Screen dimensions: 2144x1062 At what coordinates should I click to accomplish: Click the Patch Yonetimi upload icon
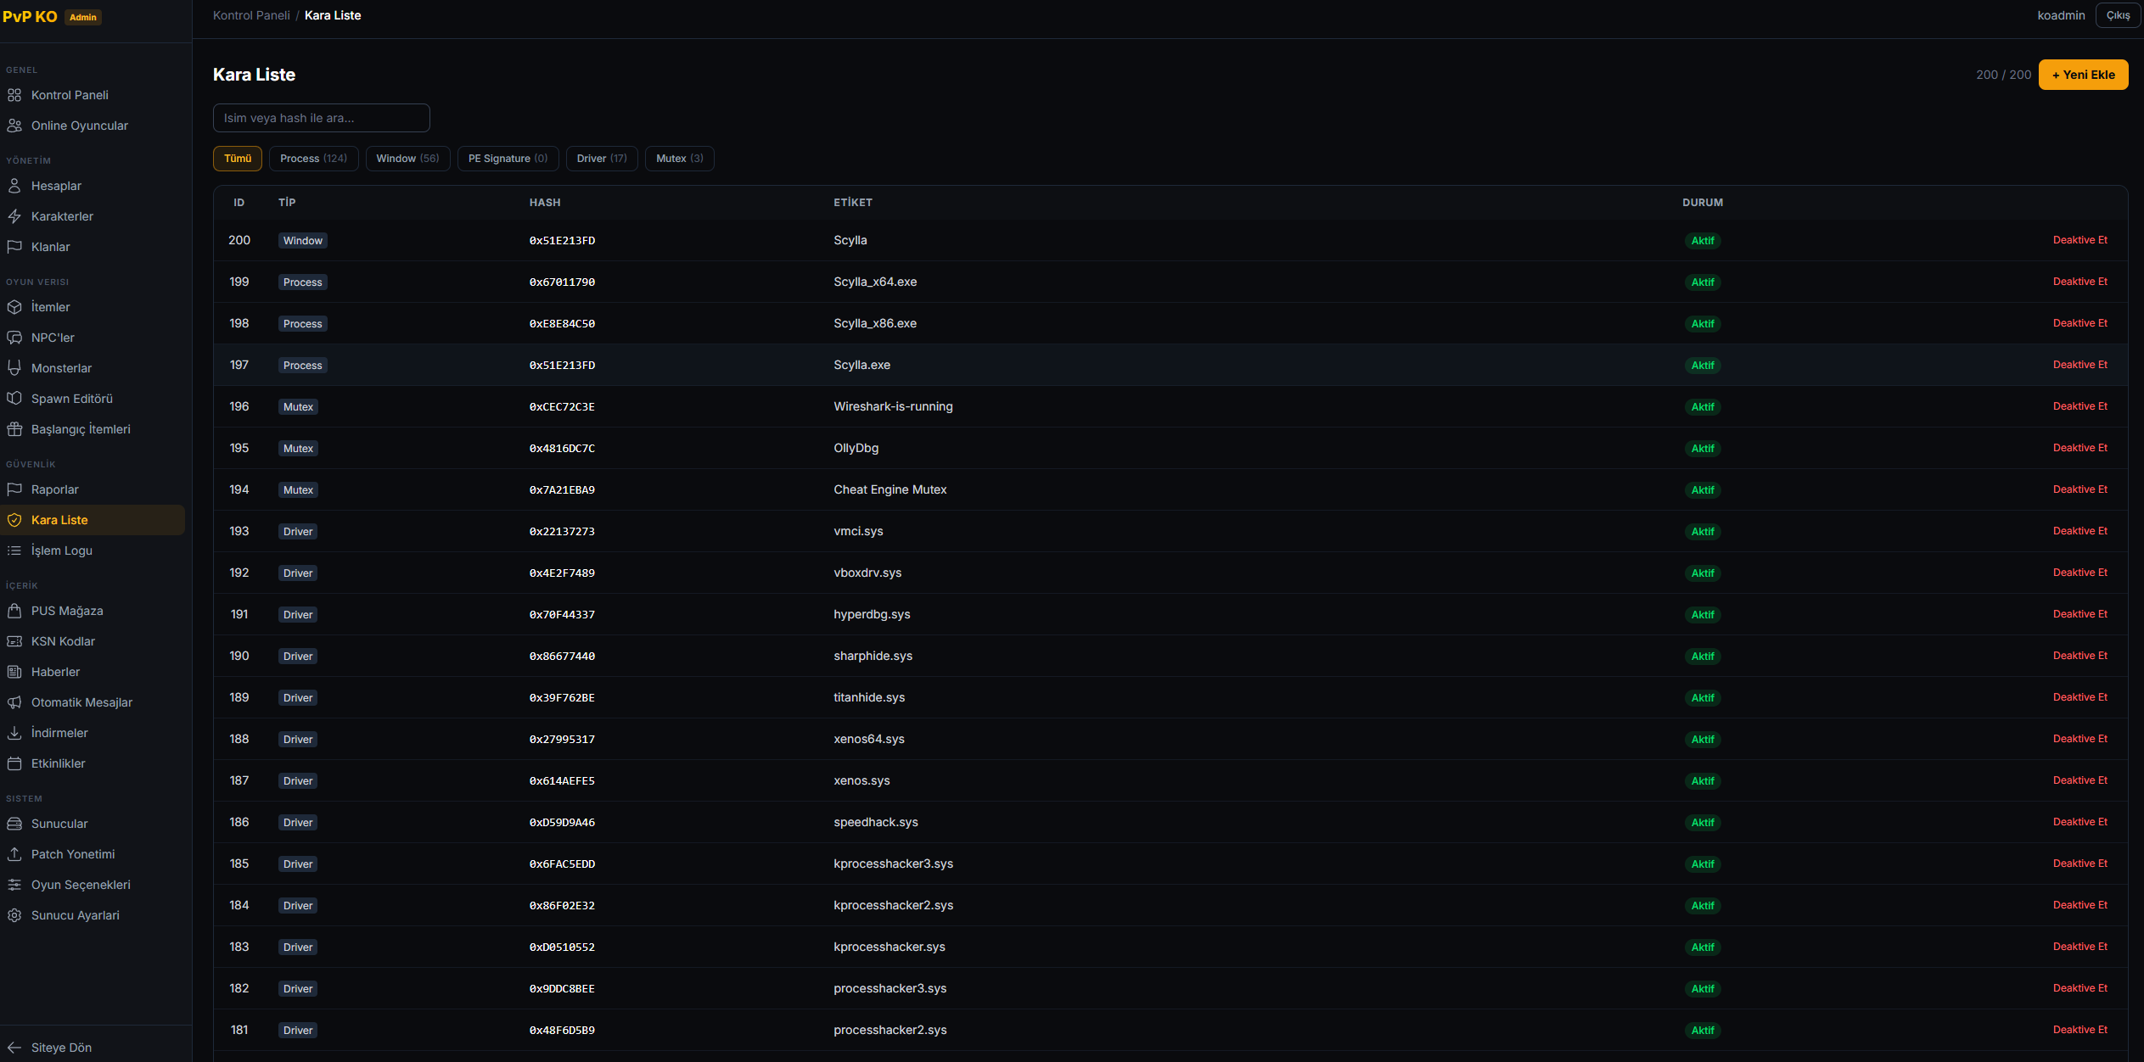pos(14,854)
